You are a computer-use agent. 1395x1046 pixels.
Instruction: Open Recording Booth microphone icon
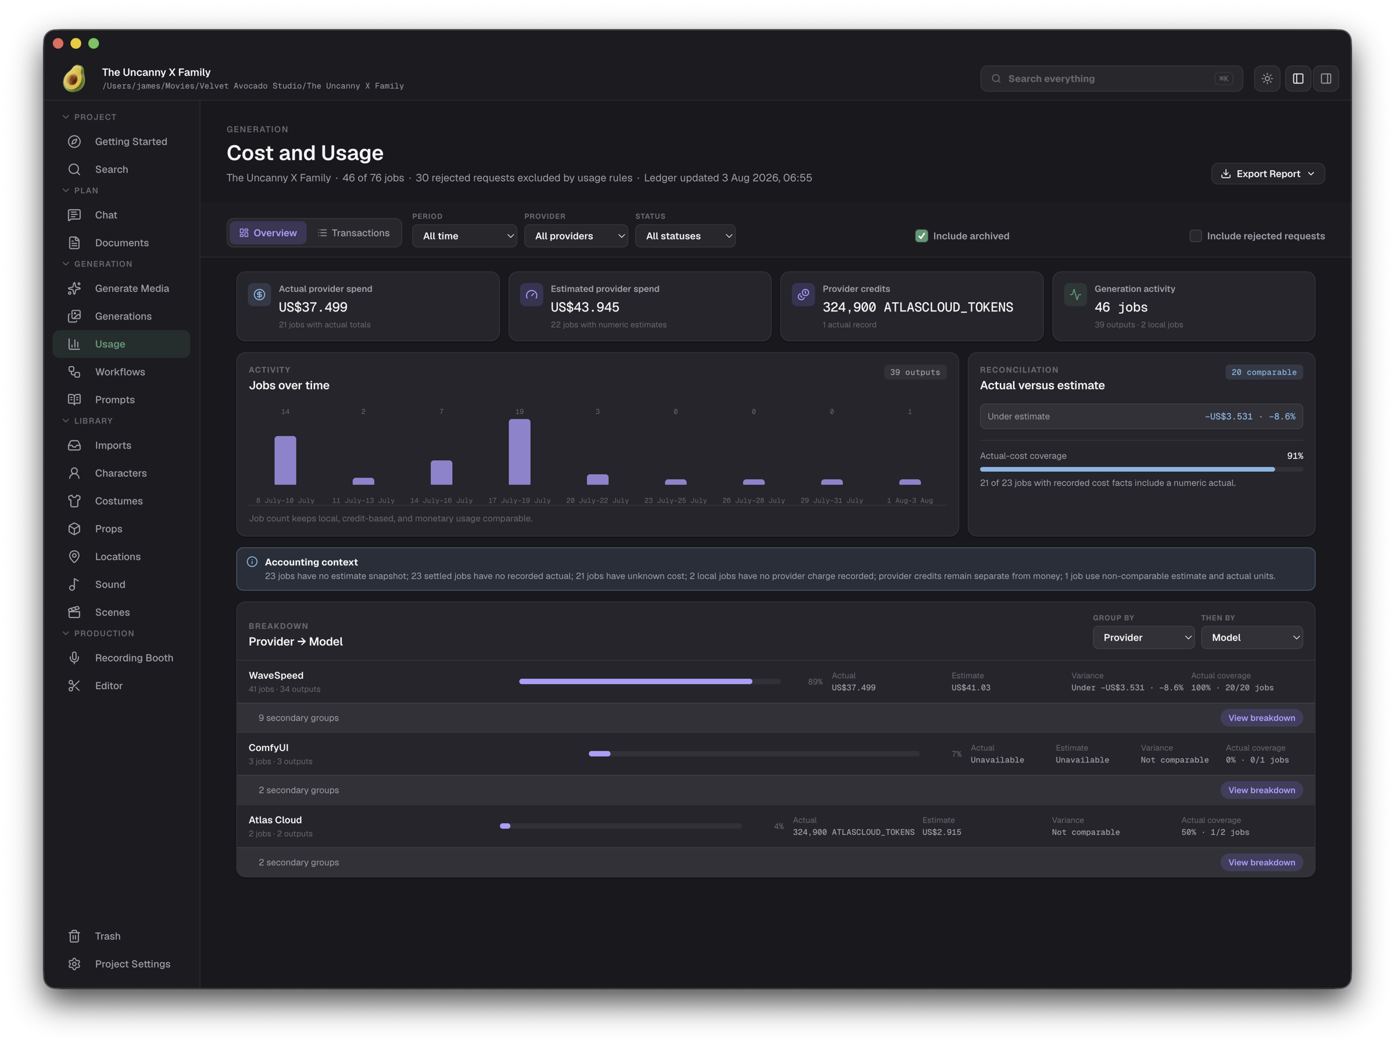coord(74,658)
